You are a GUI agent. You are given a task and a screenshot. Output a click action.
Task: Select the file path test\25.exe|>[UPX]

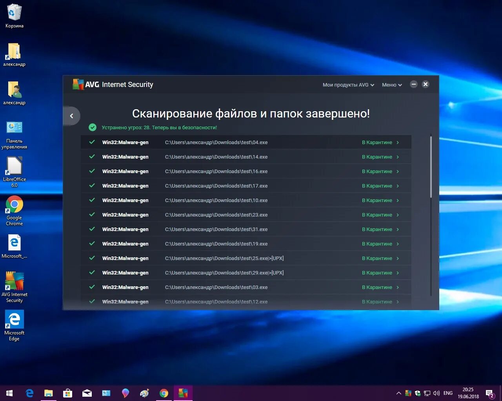(224, 258)
